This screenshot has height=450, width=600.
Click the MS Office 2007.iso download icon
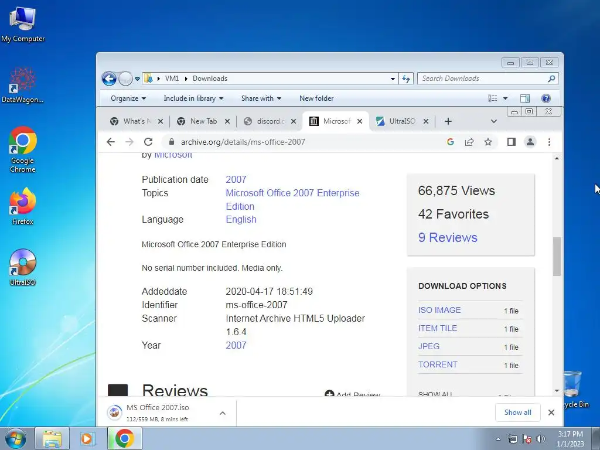114,412
